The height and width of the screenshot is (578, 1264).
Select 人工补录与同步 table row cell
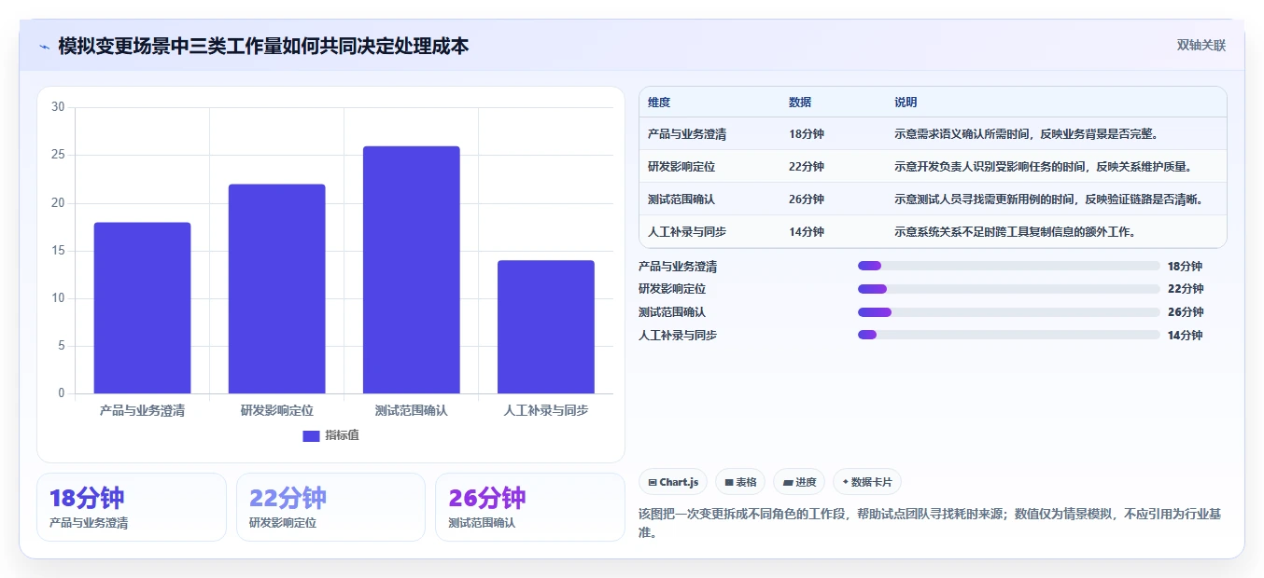click(687, 232)
